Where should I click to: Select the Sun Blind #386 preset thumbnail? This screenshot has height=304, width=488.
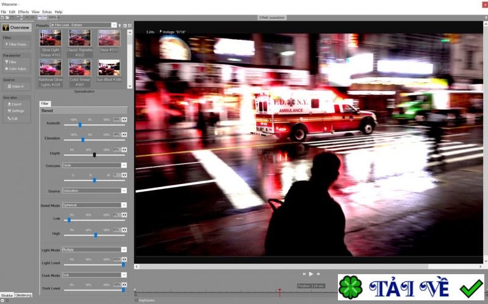point(109,67)
